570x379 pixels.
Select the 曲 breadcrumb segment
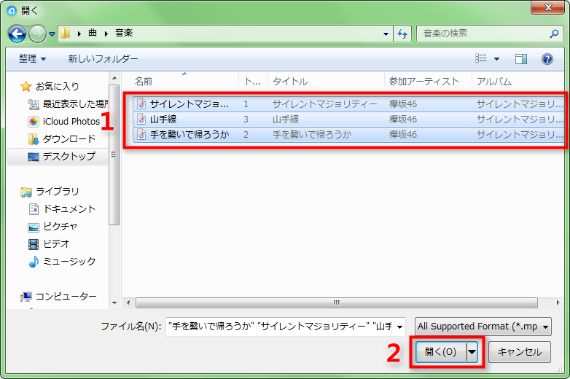pos(93,33)
